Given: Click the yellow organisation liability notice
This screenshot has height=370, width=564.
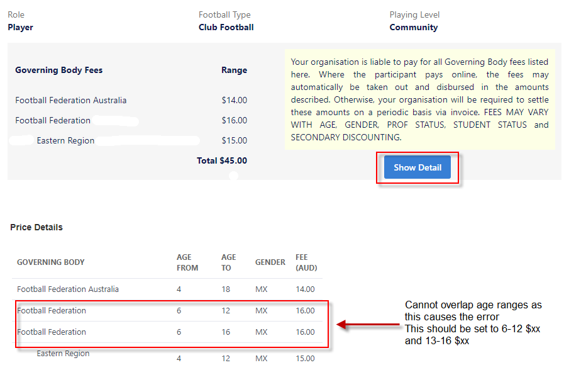Looking at the screenshot, I should (420, 99).
